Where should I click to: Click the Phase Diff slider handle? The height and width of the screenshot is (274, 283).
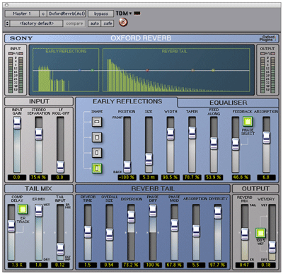[153, 211]
